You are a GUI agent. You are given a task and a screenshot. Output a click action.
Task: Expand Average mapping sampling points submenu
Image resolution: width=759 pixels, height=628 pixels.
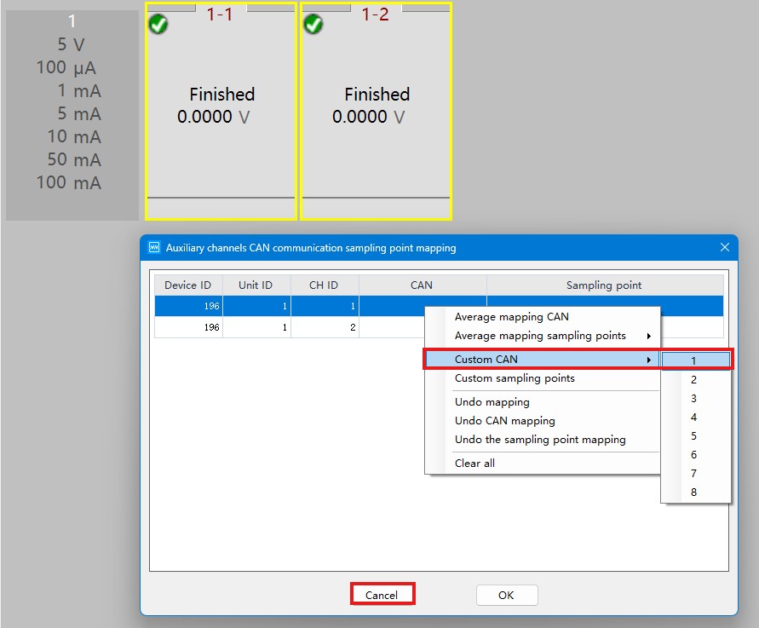click(x=542, y=336)
